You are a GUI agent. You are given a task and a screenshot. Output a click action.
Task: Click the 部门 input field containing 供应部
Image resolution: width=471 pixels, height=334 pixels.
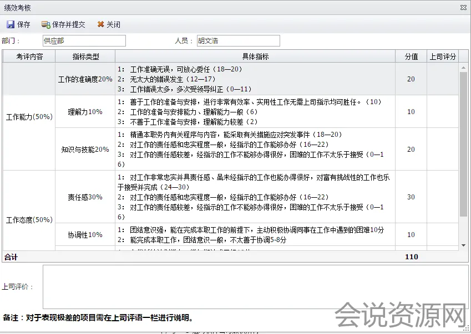coord(84,41)
